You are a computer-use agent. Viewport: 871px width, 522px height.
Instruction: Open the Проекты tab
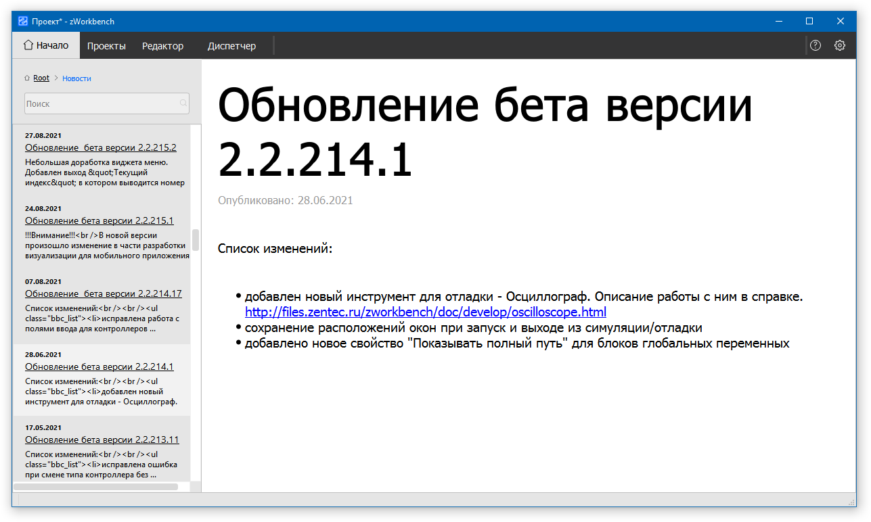(x=106, y=46)
